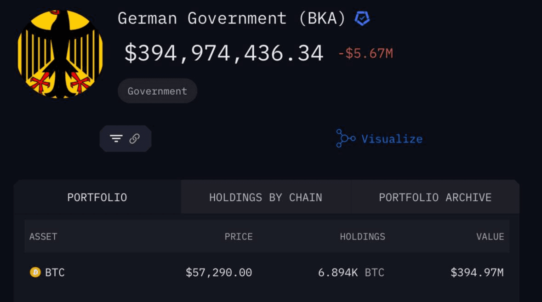Click the verified badge beside German Government (BKA)

pos(362,18)
